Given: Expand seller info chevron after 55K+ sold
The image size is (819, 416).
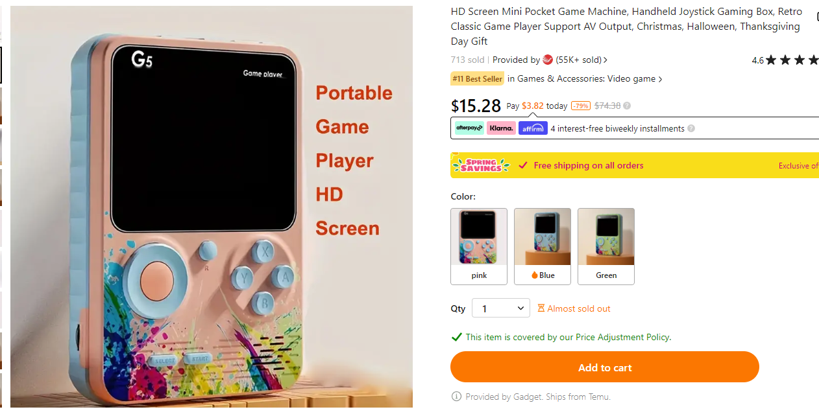Looking at the screenshot, I should pos(605,60).
